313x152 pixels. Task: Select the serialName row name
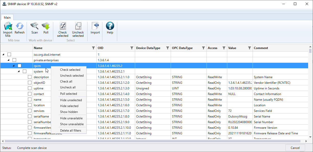click(x=41, y=116)
